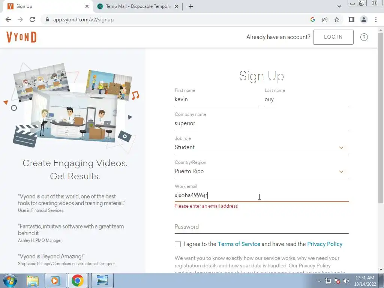Click the Last name field
Viewport: 384px width, 288px height.
coord(307,99)
